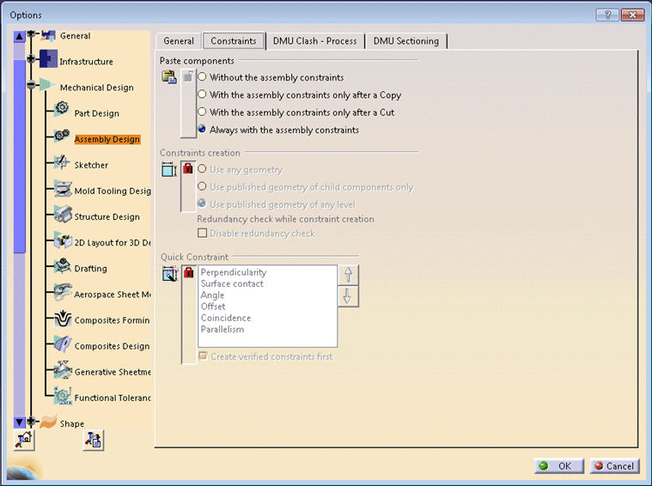The width and height of the screenshot is (652, 486).
Task: Click the Paste components clipboard icon
Action: click(x=169, y=77)
